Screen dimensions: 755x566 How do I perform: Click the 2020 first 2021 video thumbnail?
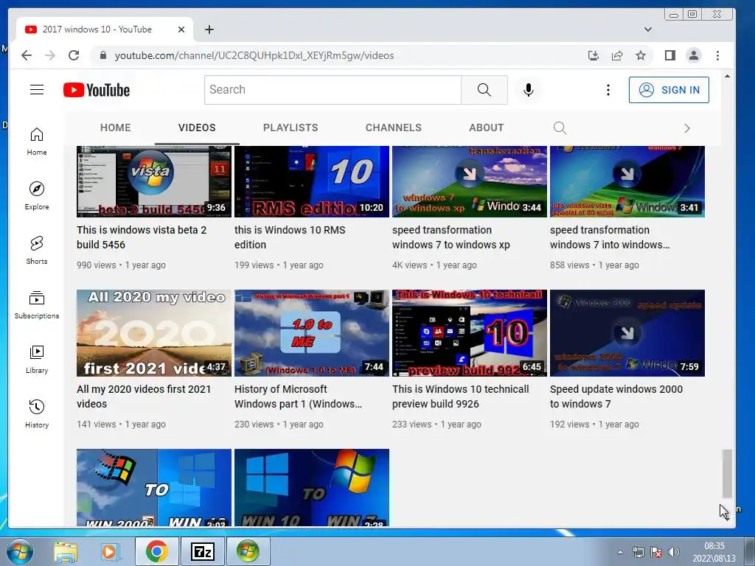click(x=154, y=333)
